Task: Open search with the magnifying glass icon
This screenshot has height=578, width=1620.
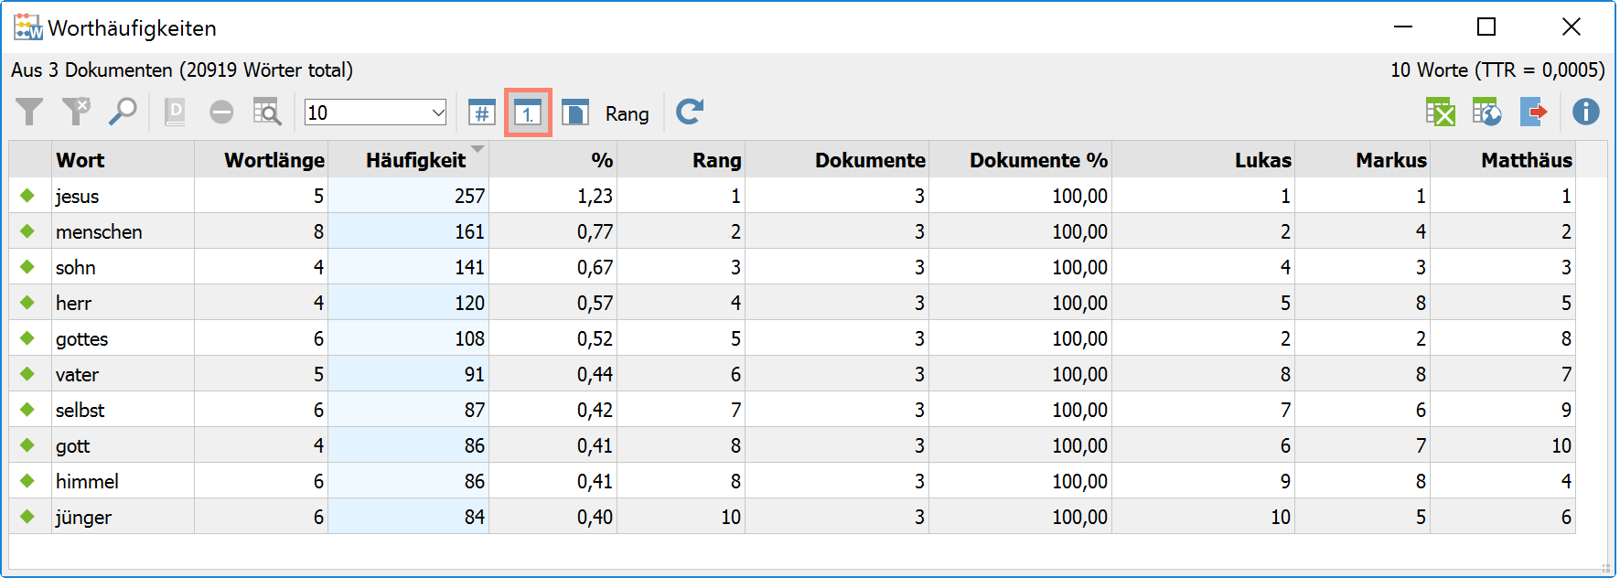Action: (x=123, y=112)
